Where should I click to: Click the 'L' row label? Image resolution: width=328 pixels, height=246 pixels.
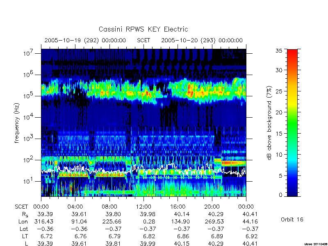[26, 244]
